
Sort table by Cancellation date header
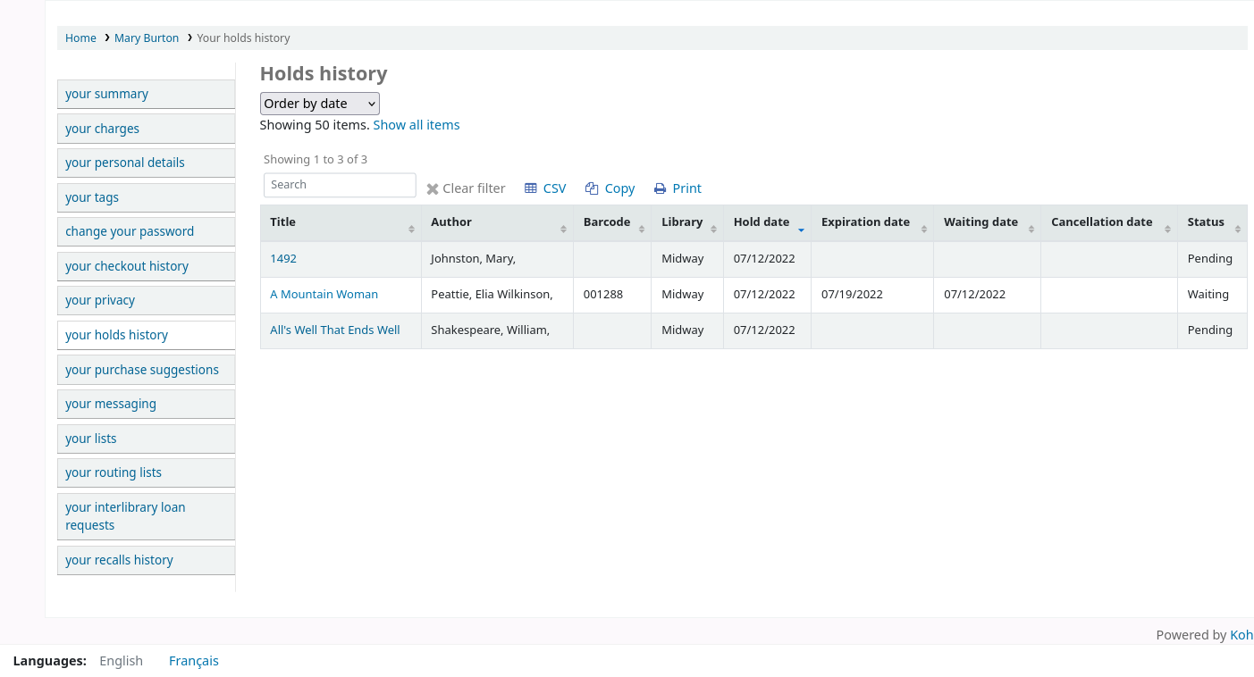(1101, 222)
